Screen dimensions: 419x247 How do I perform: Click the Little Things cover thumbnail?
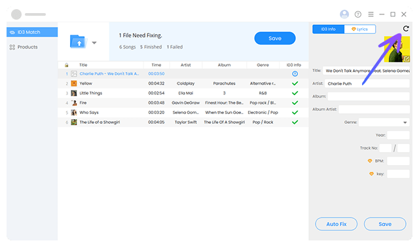click(x=74, y=93)
